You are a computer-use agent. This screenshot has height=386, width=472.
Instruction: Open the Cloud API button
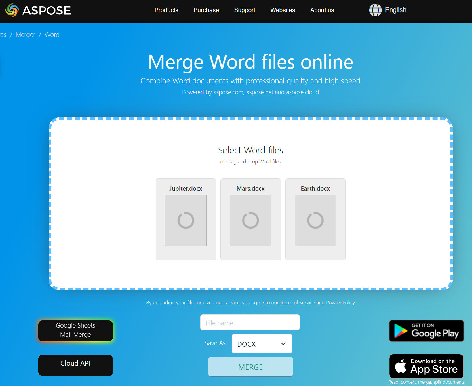tap(75, 365)
